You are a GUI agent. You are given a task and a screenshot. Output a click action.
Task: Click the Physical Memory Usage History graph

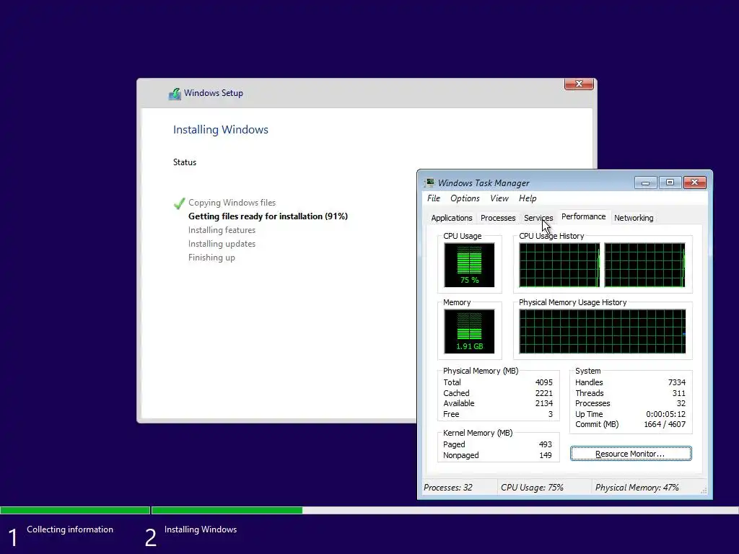pos(603,331)
